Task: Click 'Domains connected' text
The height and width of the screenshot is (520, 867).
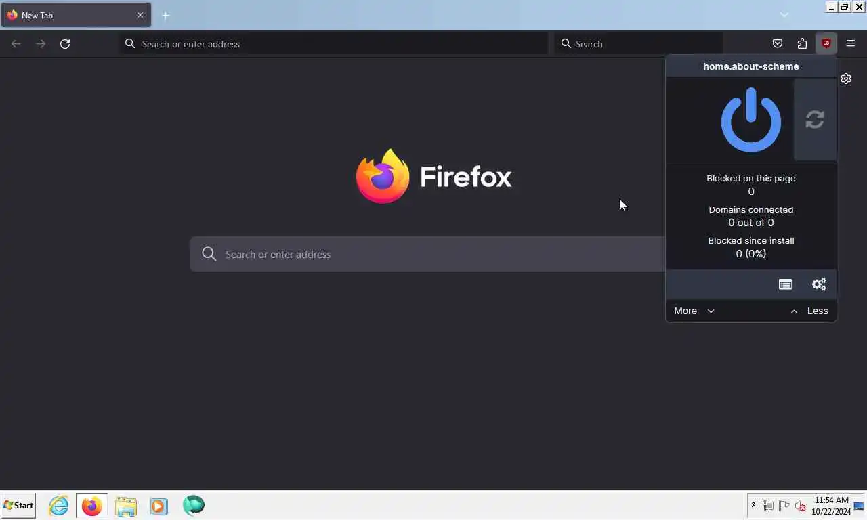Action: (x=751, y=209)
